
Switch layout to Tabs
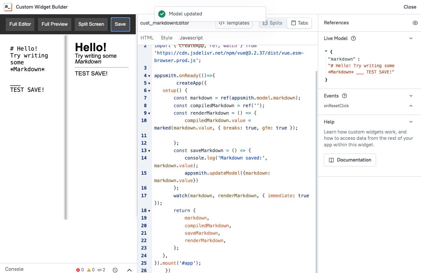(300, 23)
